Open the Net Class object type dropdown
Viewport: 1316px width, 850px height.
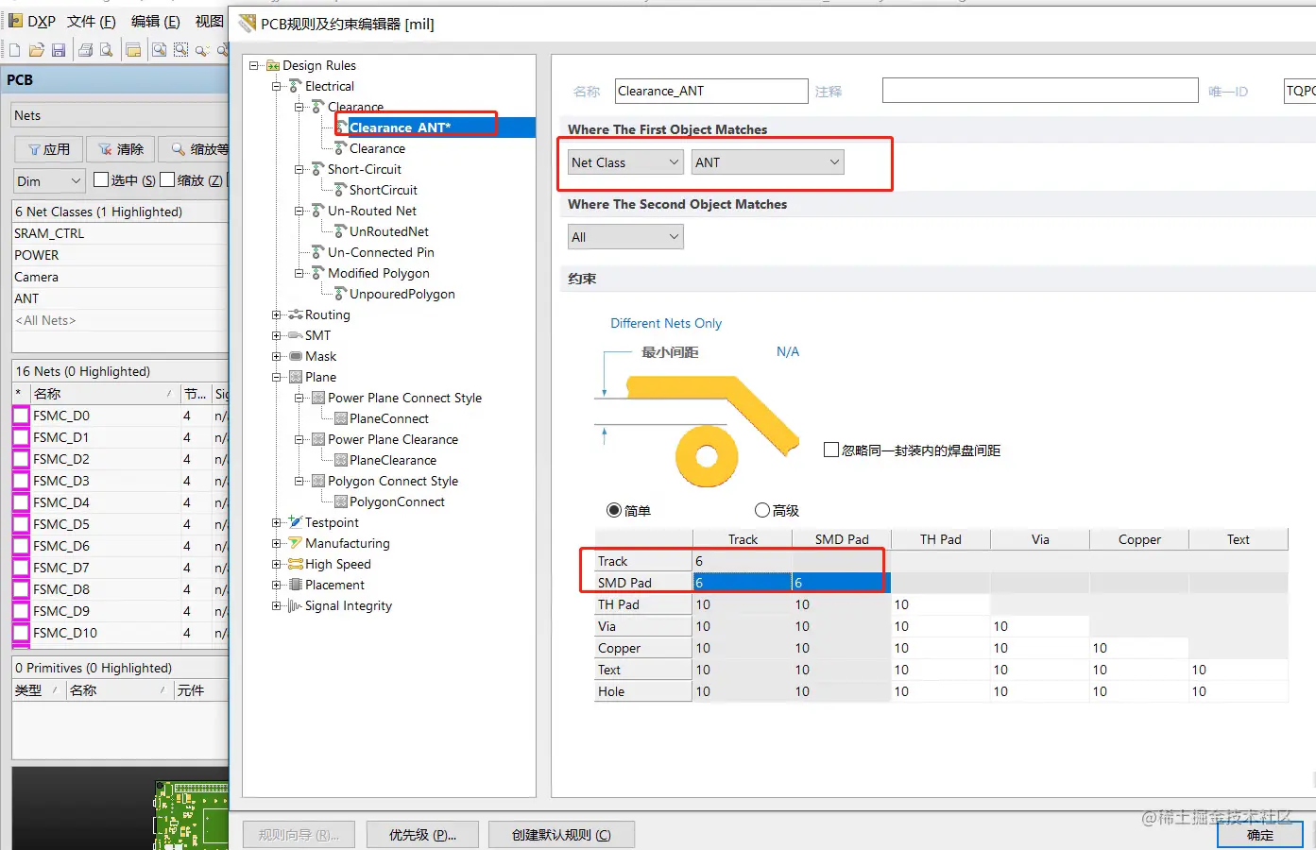[625, 162]
